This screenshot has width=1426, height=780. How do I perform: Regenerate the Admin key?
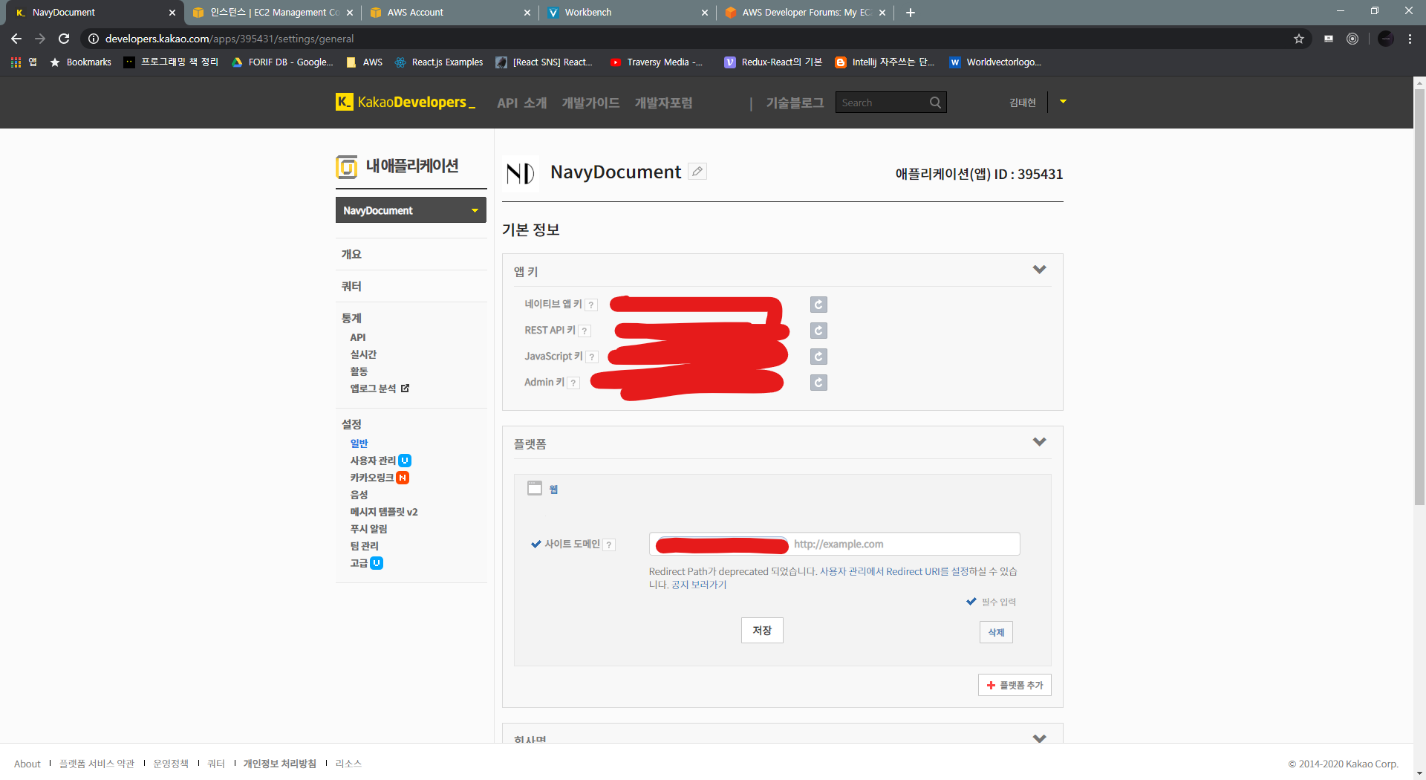point(818,383)
